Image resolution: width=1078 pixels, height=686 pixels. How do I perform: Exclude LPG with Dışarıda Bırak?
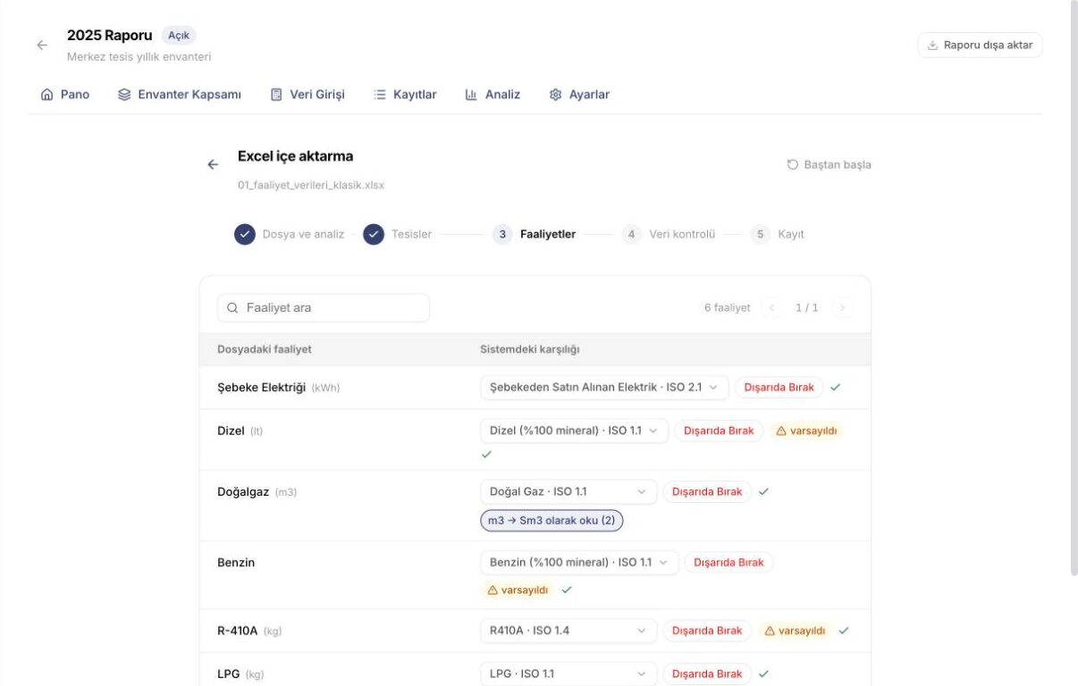click(707, 673)
